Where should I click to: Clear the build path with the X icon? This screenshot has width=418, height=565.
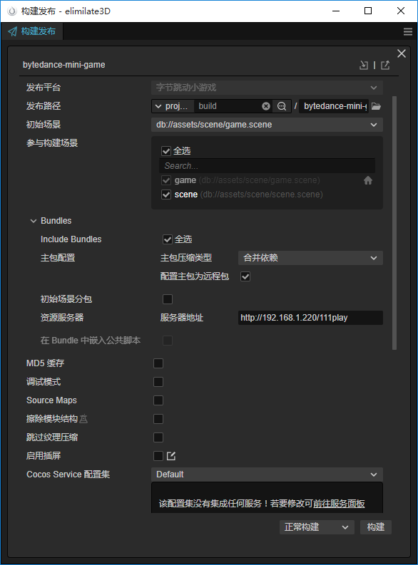[x=266, y=106]
